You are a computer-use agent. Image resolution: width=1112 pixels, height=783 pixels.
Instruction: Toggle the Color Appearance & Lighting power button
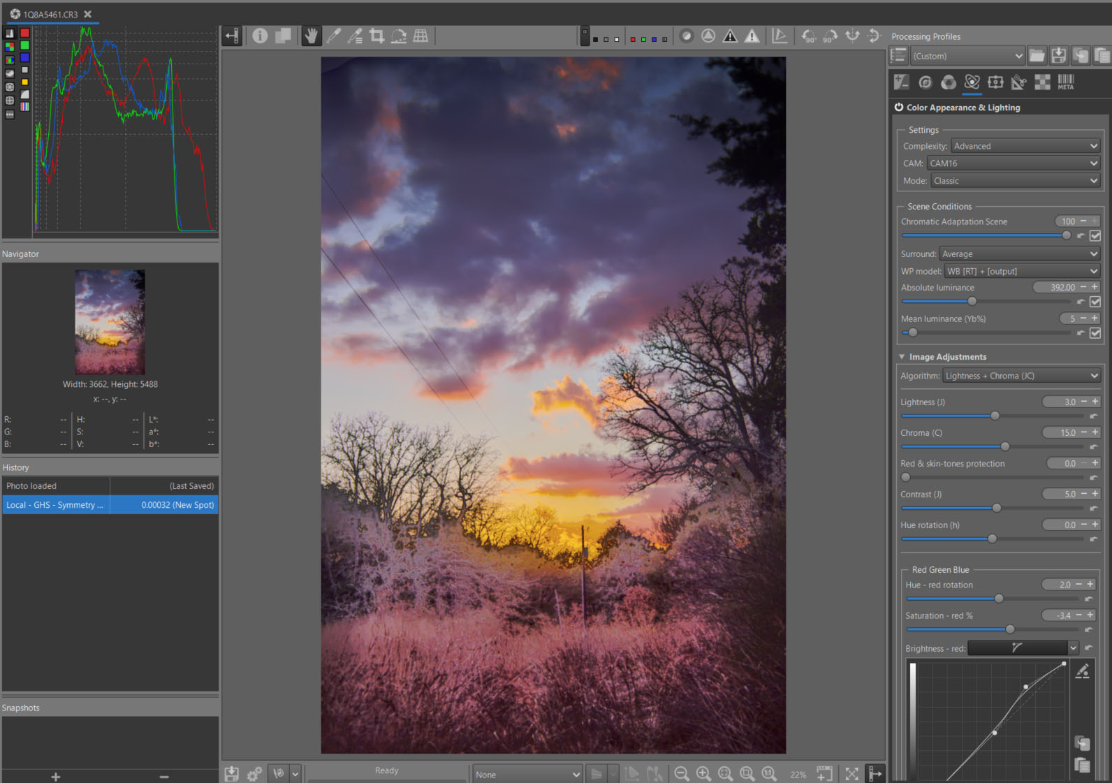899,108
